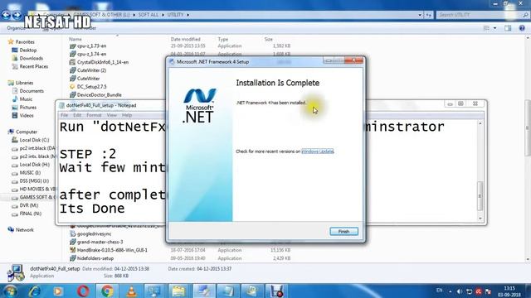
Task: Click the Notepad vertical scrollbar up arrow
Action: (480, 123)
